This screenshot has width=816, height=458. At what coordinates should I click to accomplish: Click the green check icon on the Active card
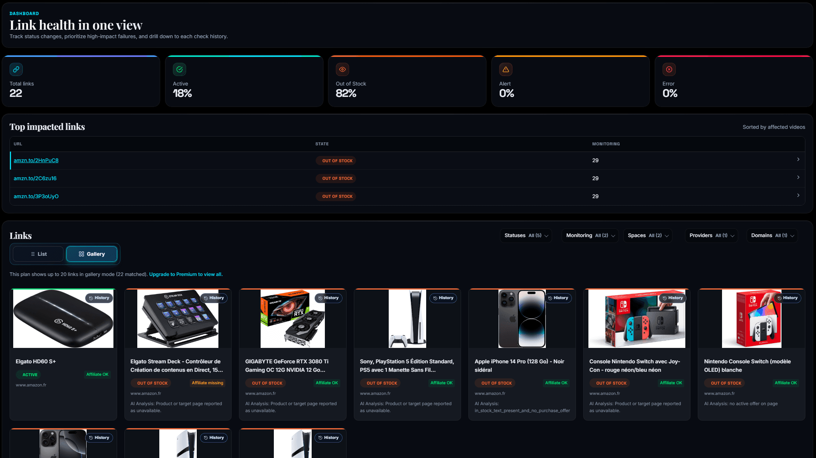point(179,69)
